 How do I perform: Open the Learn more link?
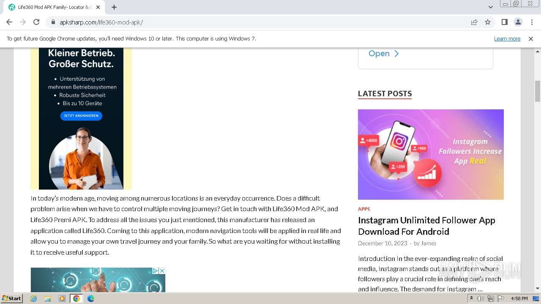tap(507, 39)
